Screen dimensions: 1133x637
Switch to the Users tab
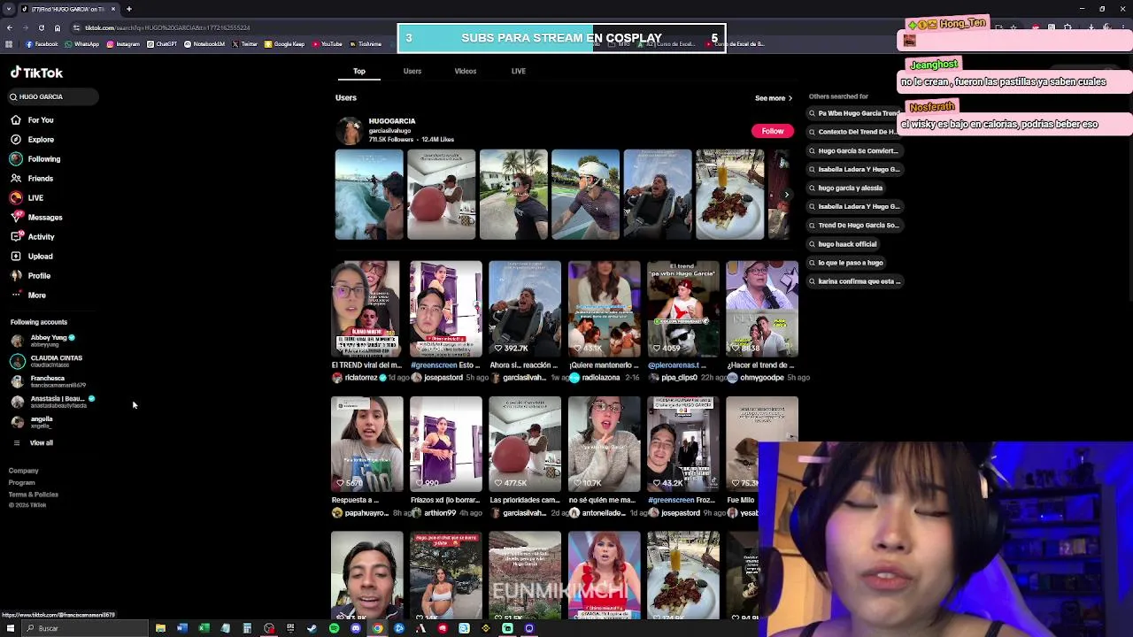pos(412,71)
